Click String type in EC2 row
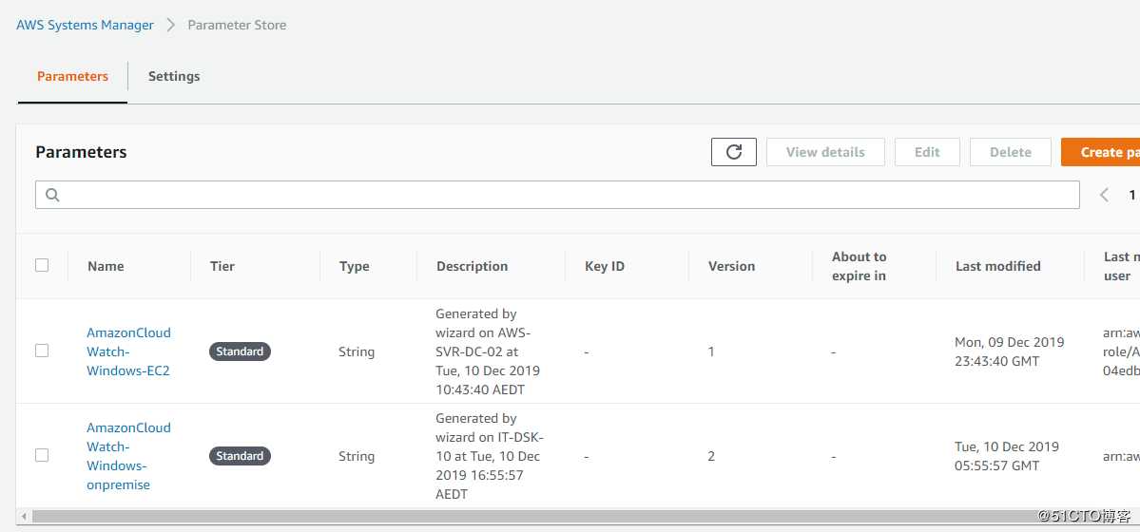 click(357, 351)
